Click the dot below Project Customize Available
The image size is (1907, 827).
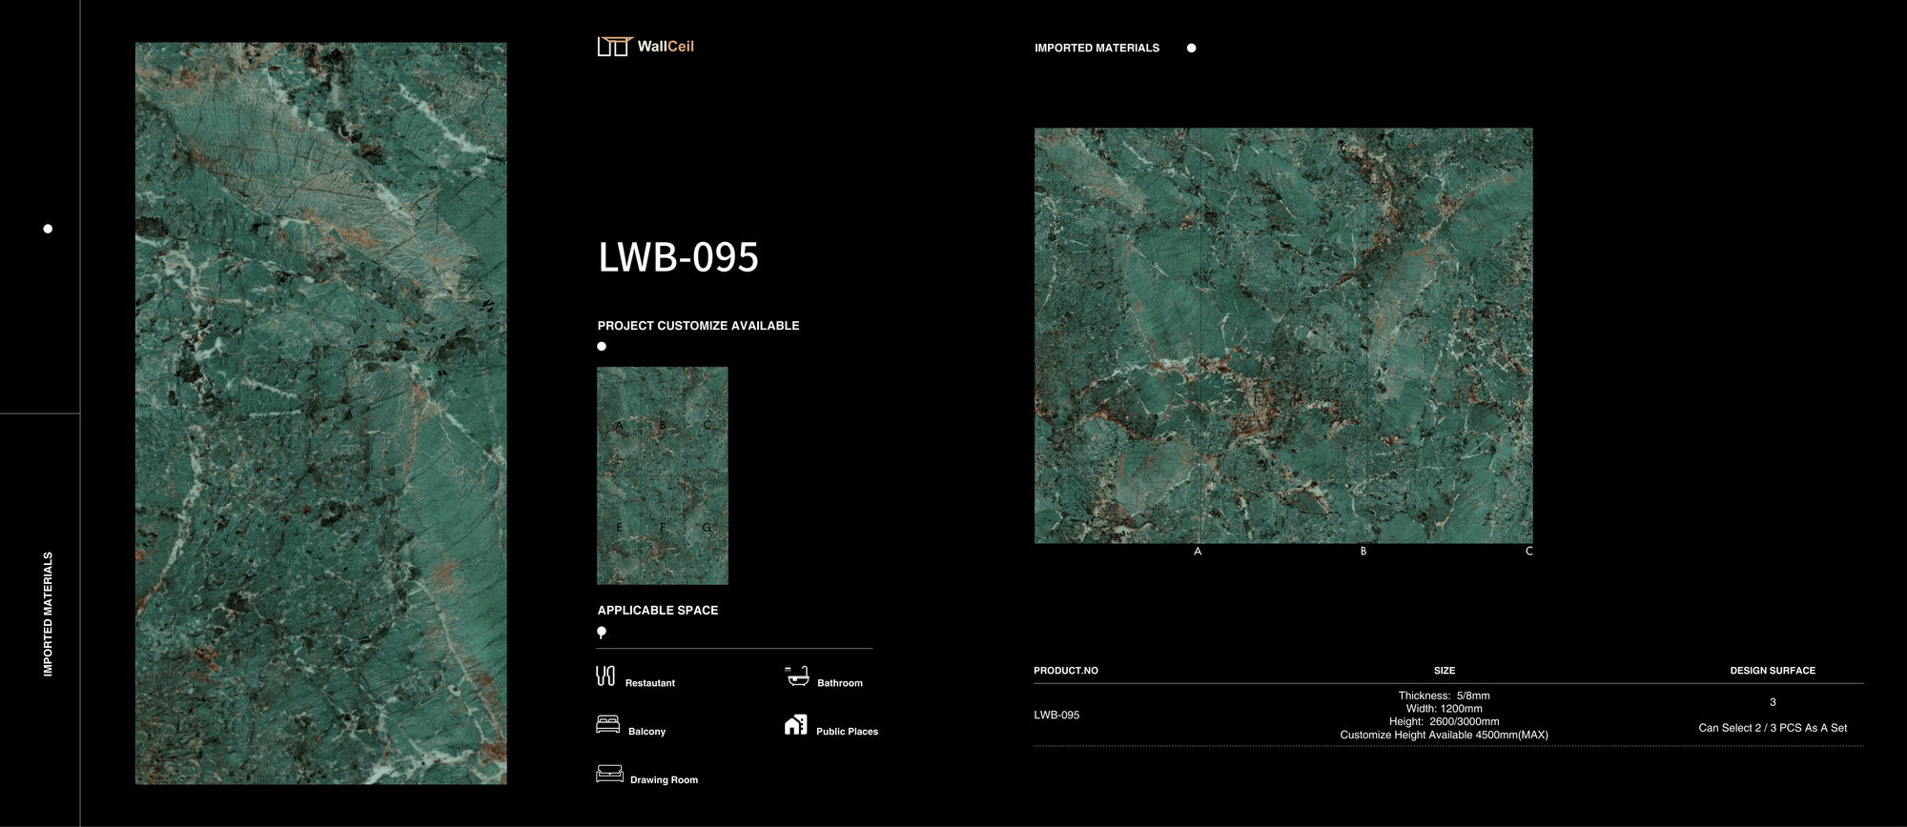(602, 347)
